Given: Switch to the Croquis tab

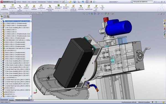Looking at the screenshot, I should pyautogui.click(x=19, y=13).
